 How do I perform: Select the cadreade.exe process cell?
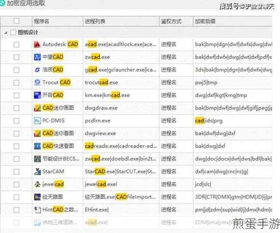click(x=121, y=146)
